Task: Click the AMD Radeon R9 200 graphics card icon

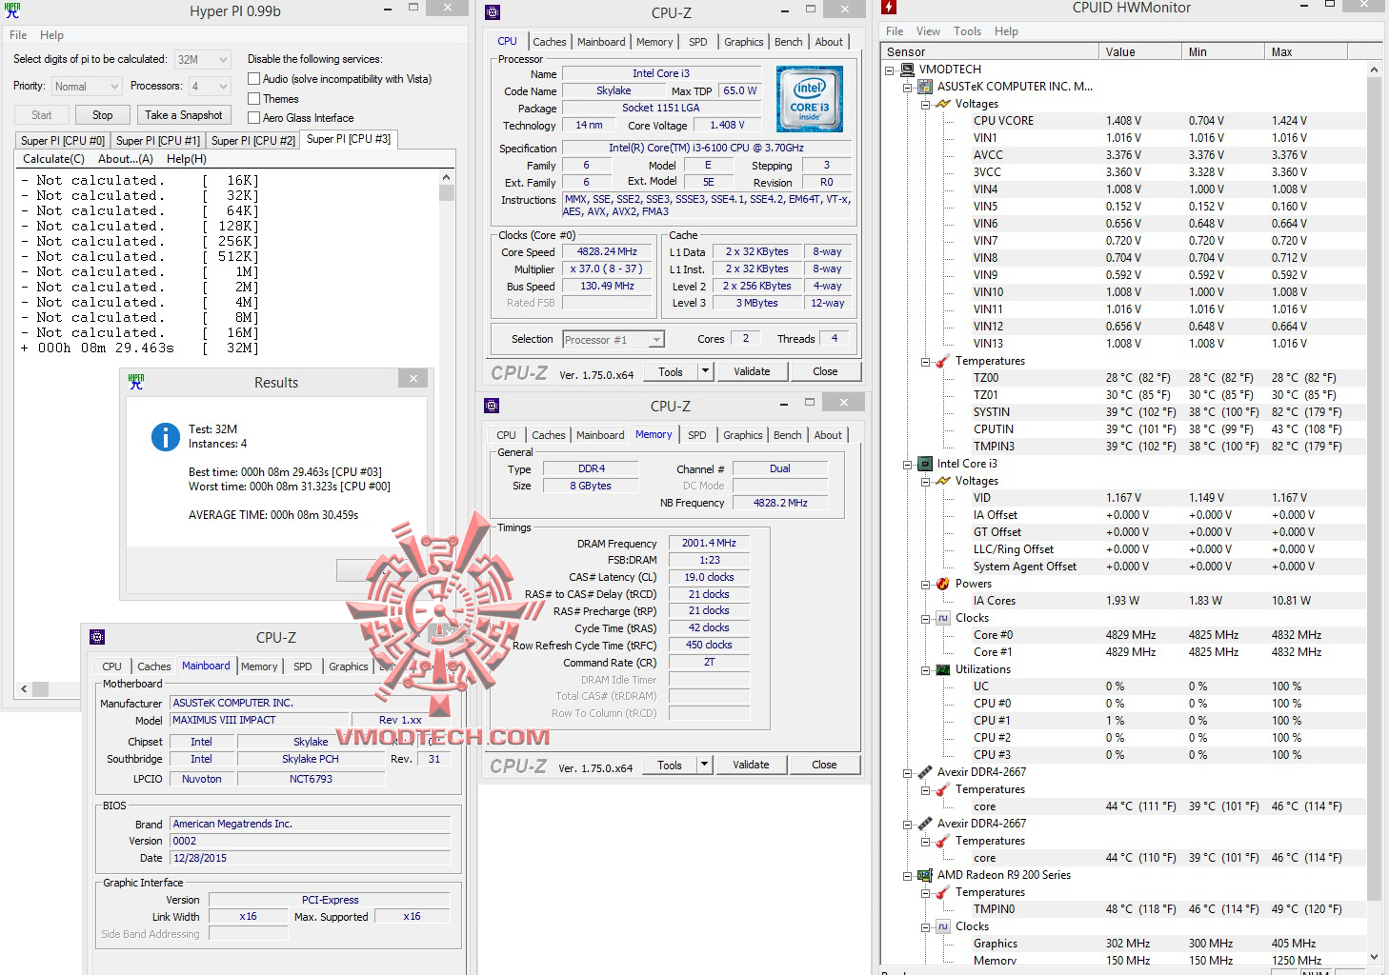Action: 925,875
